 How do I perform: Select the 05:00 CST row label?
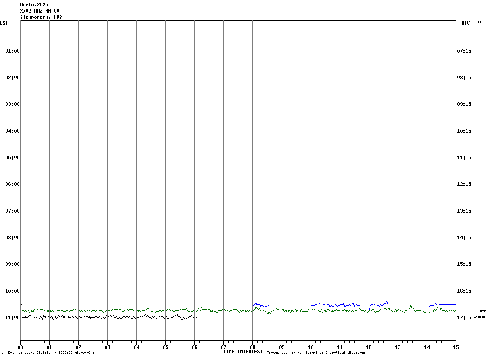click(13, 158)
